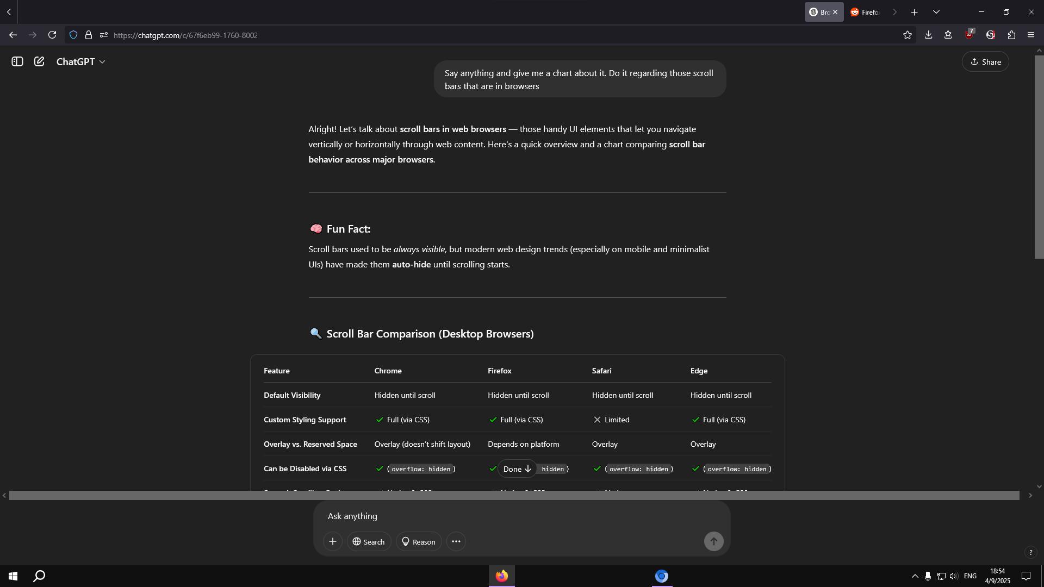This screenshot has width=1044, height=587.
Task: Click 'Depends on platform' table cell
Action: (523, 444)
